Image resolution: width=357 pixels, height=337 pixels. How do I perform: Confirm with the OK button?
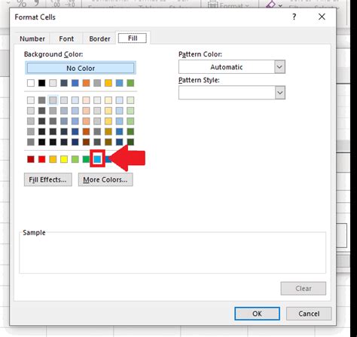(x=257, y=314)
